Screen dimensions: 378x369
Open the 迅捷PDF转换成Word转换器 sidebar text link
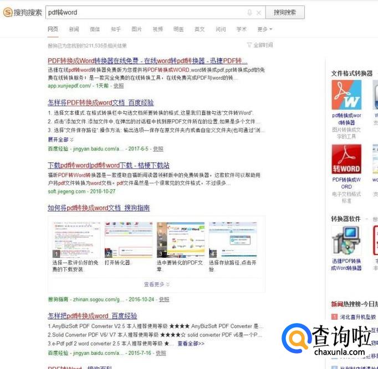pos(346,264)
